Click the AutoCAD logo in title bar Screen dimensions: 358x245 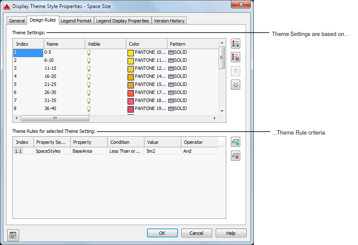point(7,6)
